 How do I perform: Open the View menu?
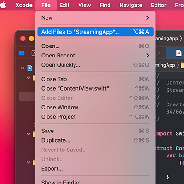[85, 5]
